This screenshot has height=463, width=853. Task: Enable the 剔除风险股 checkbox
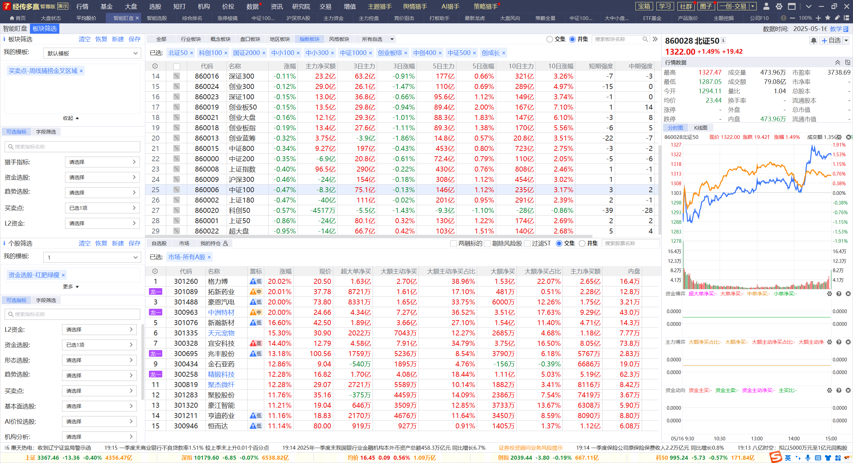click(487, 243)
